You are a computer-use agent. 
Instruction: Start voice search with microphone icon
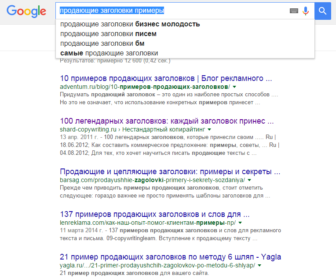pos(306,11)
